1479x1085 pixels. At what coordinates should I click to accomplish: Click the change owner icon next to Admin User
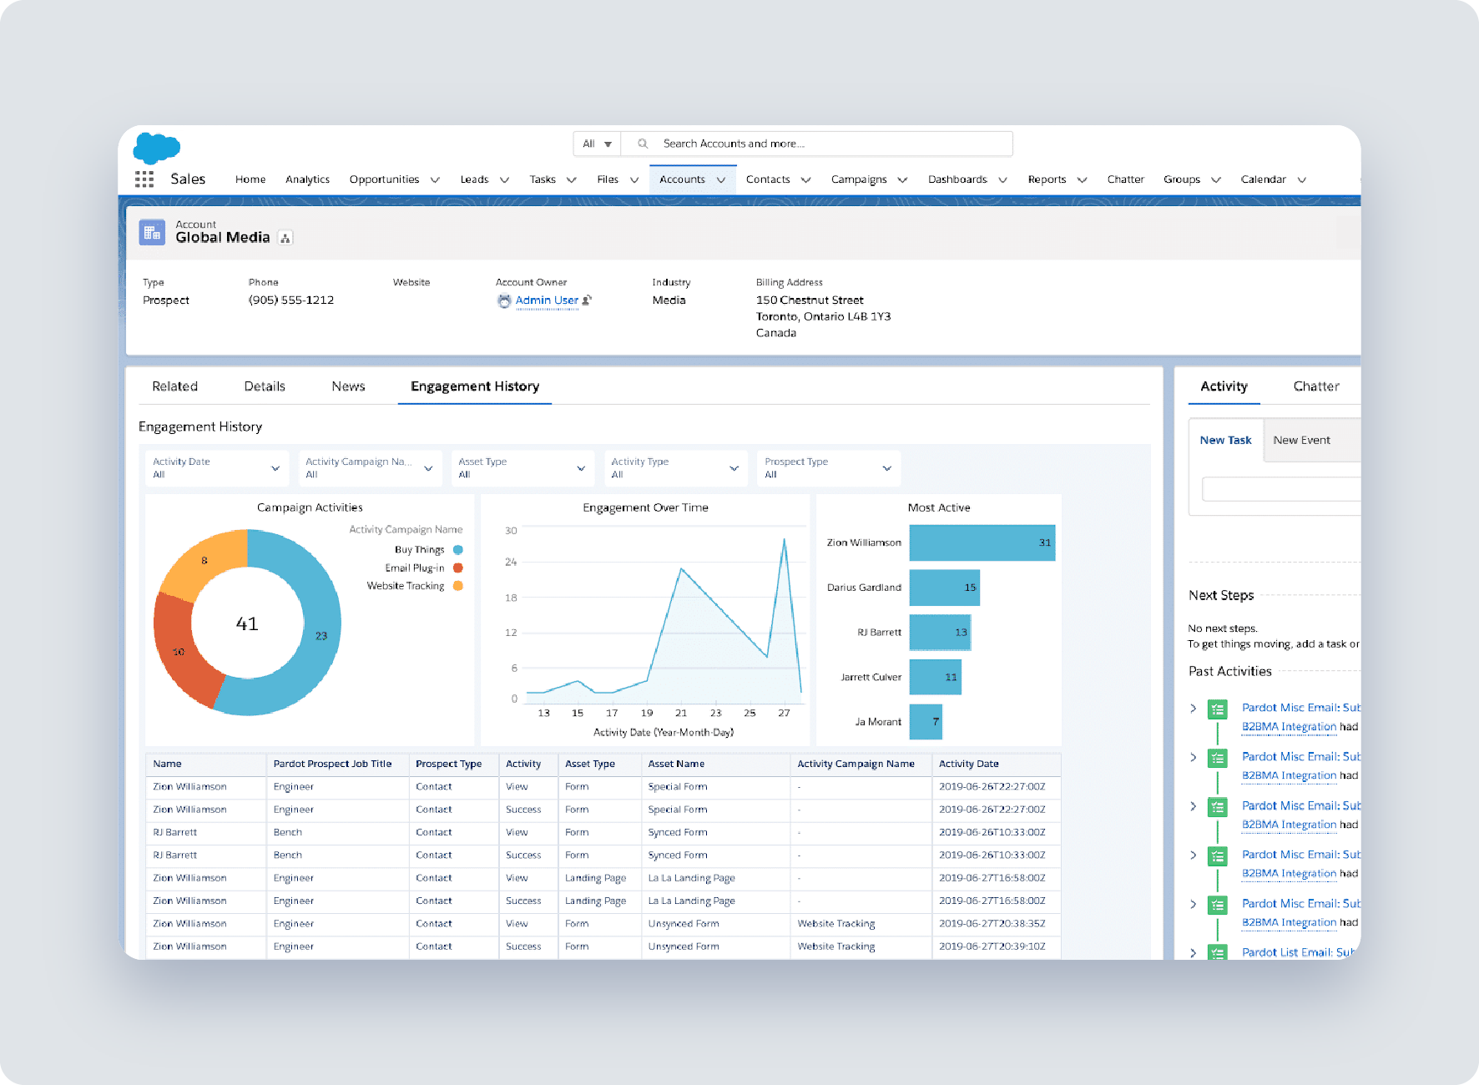point(588,300)
